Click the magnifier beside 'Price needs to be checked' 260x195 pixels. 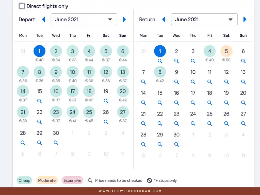click(x=90, y=180)
